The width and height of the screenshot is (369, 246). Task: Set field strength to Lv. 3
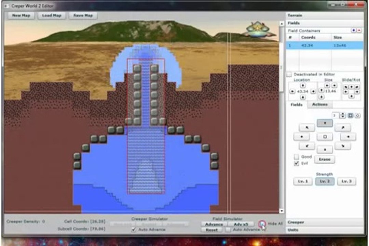pyautogui.click(x=346, y=181)
